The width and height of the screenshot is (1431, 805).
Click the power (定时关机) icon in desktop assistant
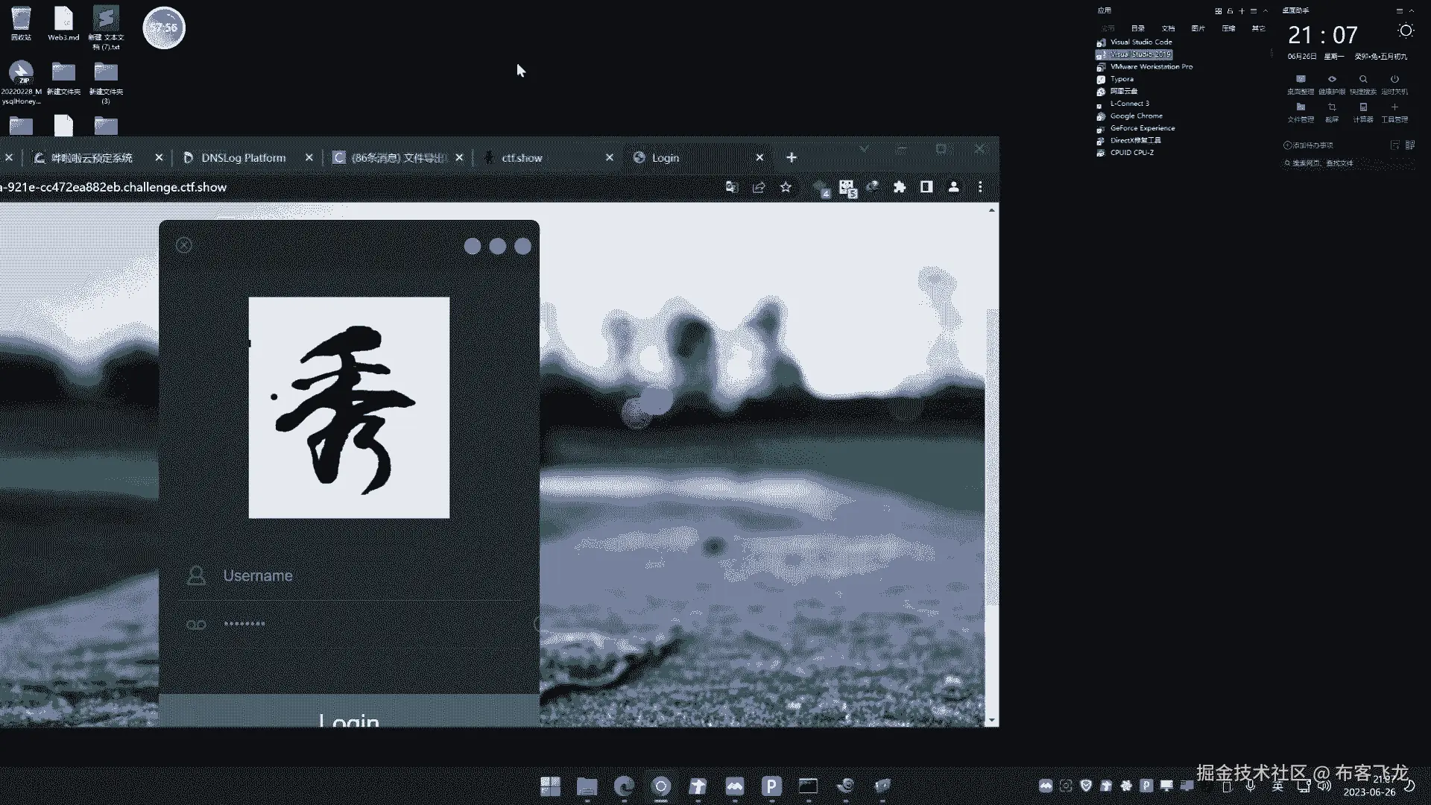click(x=1394, y=79)
